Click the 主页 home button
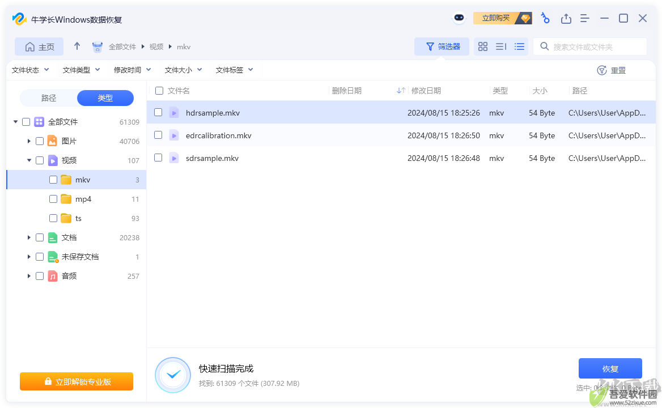Screen dimensions: 662x408 [x=39, y=47]
